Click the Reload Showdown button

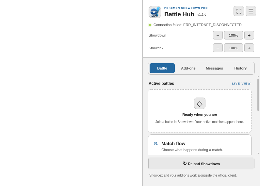coord(201,163)
